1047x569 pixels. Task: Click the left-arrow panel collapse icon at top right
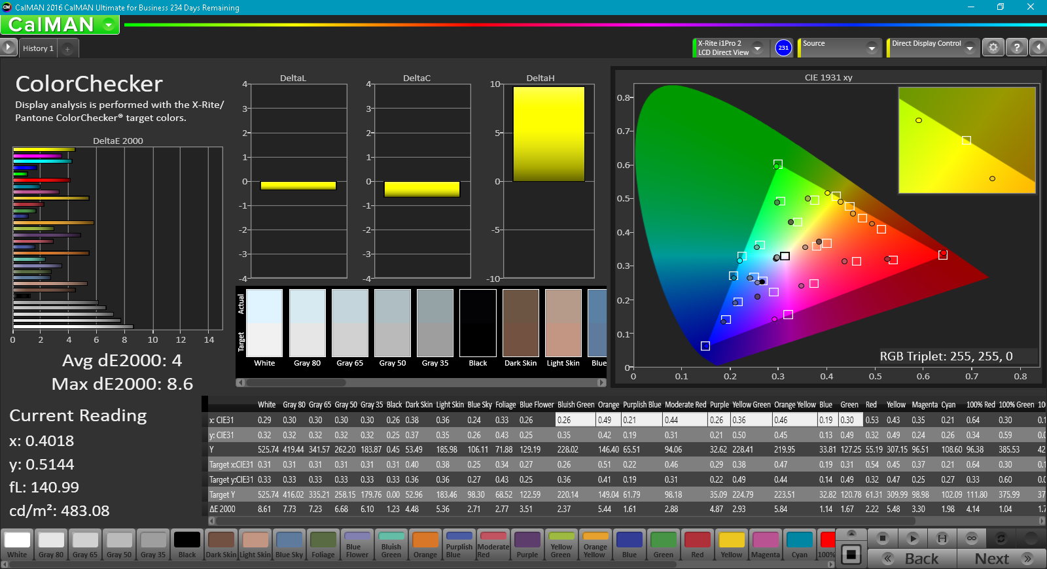coord(1038,47)
